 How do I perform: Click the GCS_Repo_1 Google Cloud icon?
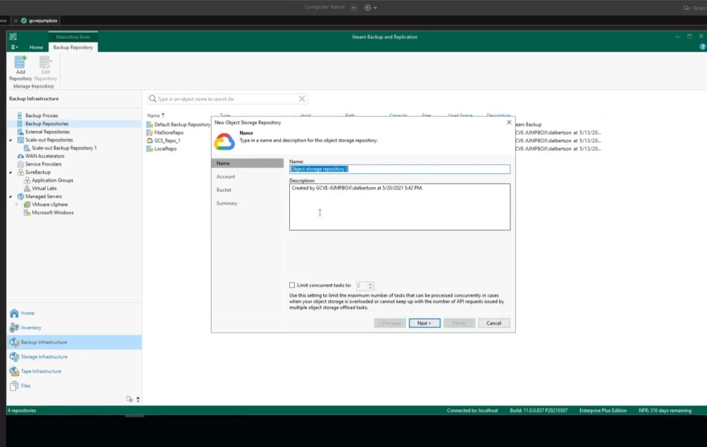pyautogui.click(x=150, y=141)
